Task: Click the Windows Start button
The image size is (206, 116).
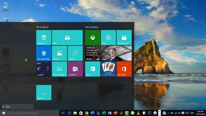Action: coord(4,113)
